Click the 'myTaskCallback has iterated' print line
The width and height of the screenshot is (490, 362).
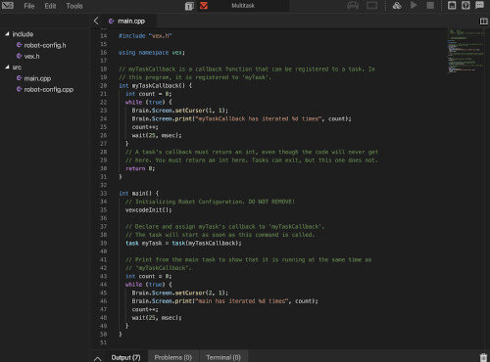coord(241,118)
